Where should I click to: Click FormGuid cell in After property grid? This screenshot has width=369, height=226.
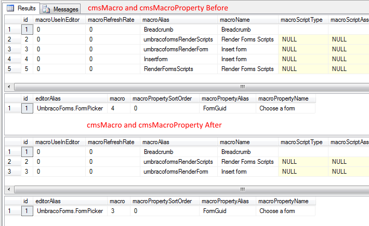pyautogui.click(x=228, y=211)
